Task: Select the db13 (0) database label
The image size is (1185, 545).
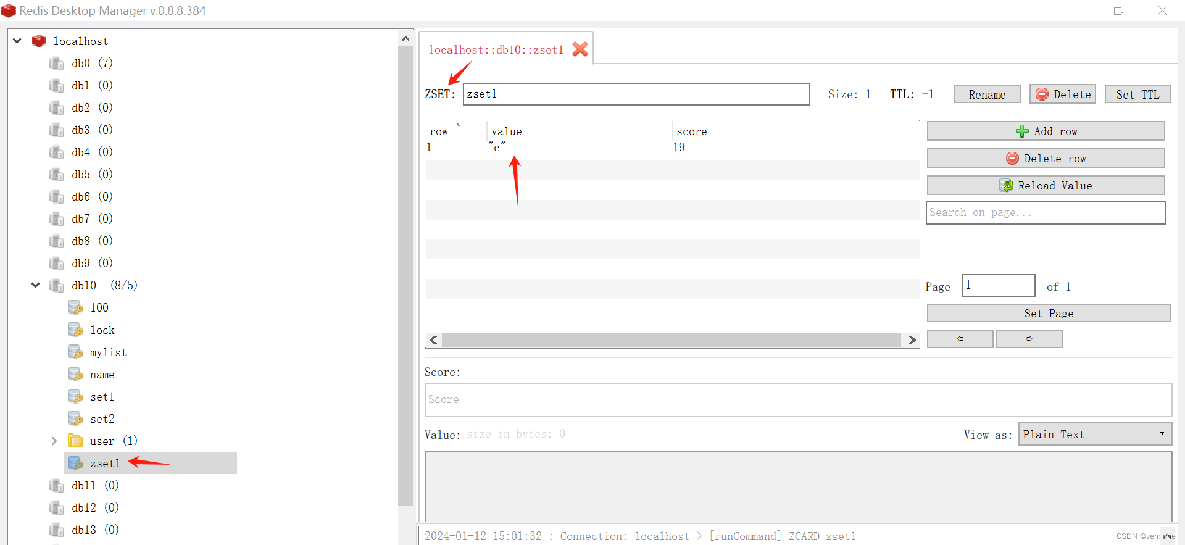Action: click(95, 530)
